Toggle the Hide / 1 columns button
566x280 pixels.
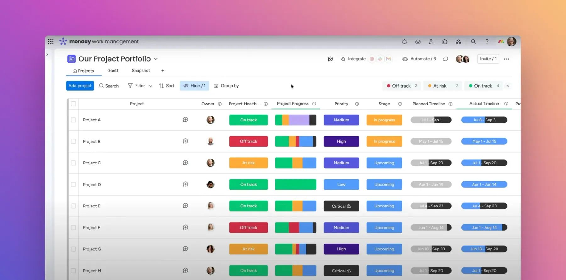(x=194, y=86)
